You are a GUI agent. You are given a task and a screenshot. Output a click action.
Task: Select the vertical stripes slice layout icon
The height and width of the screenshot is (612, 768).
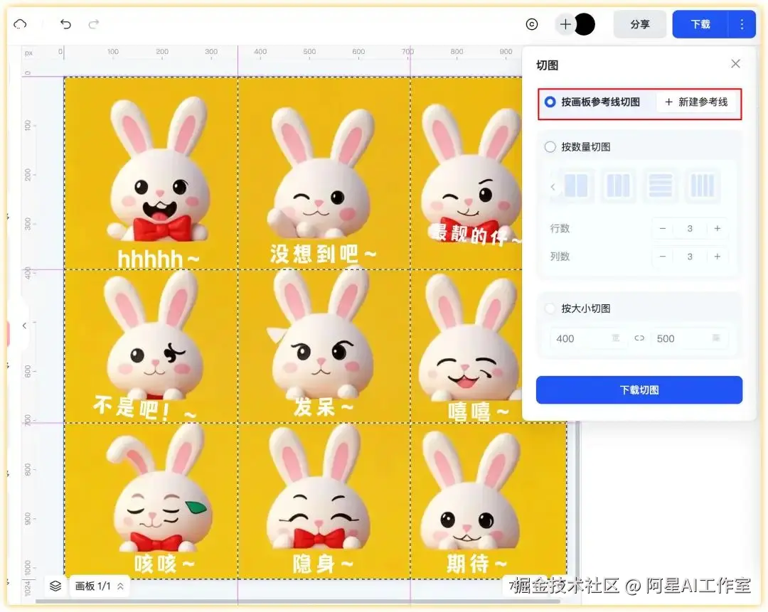point(702,186)
